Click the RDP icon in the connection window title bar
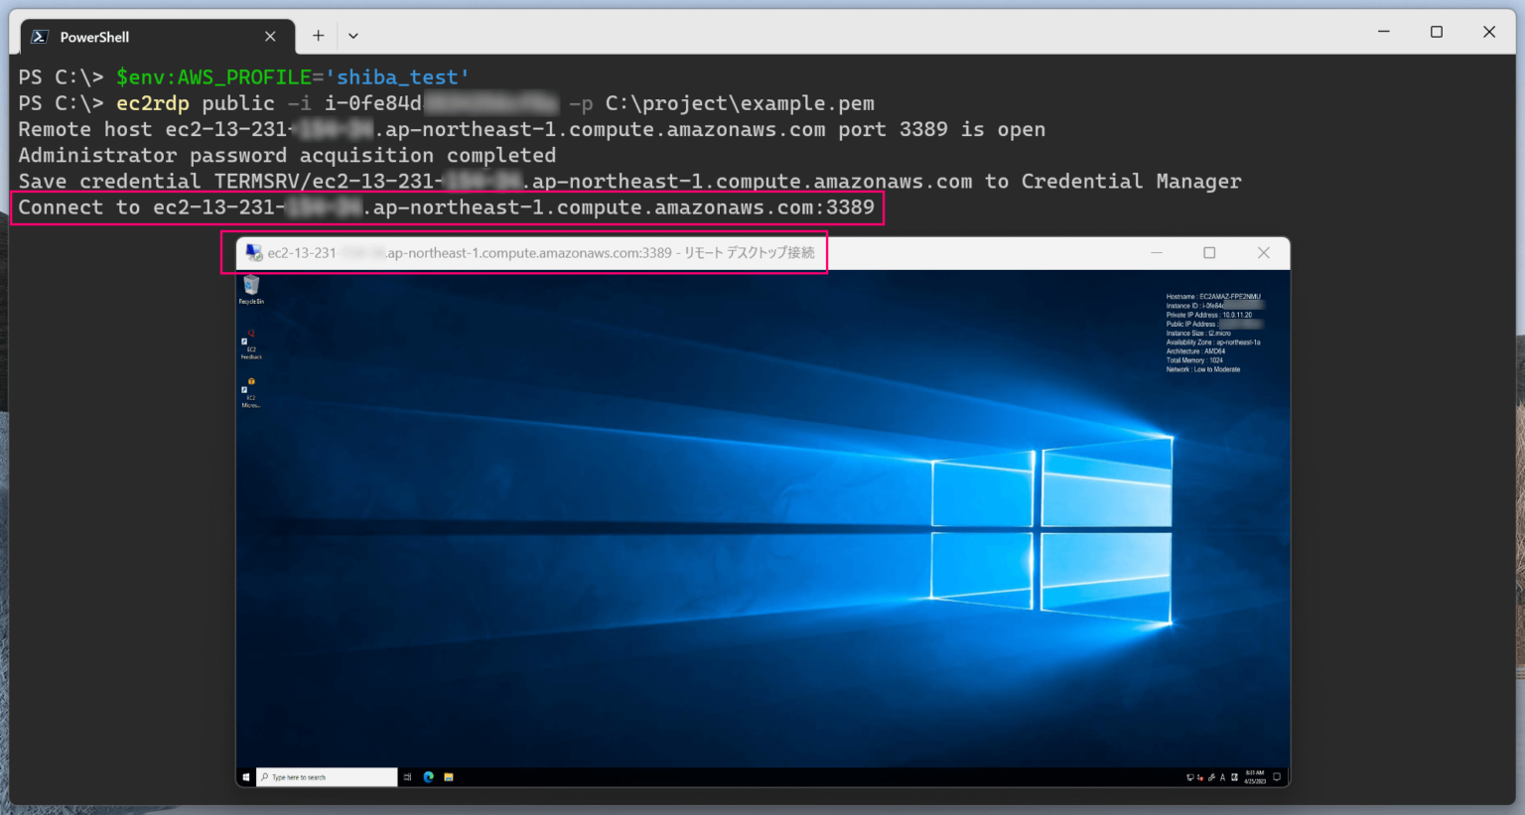Image resolution: width=1525 pixels, height=815 pixels. coord(252,252)
